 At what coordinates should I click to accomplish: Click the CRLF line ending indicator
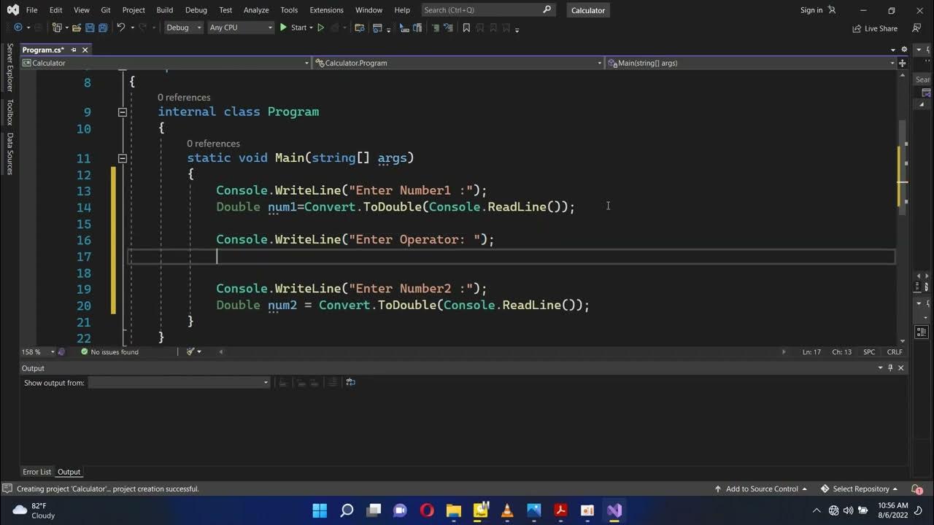[x=895, y=351]
